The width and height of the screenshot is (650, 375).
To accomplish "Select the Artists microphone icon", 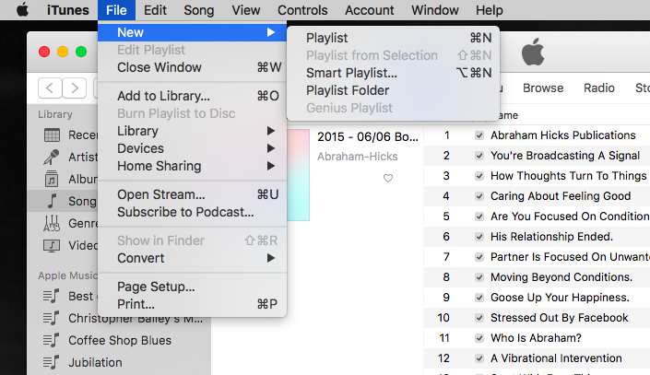I will (x=52, y=157).
